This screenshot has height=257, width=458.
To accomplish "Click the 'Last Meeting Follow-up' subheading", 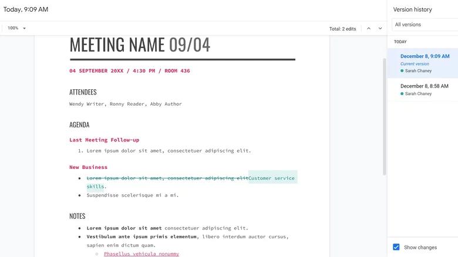I will click(105, 140).
